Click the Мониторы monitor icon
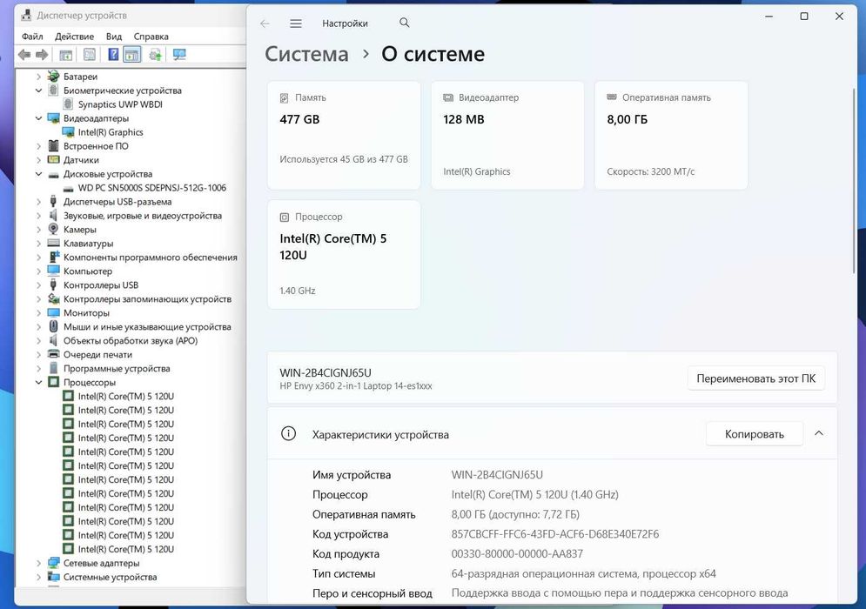The width and height of the screenshot is (866, 609). tap(54, 312)
